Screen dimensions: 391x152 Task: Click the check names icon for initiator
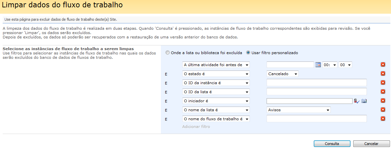click(357, 101)
